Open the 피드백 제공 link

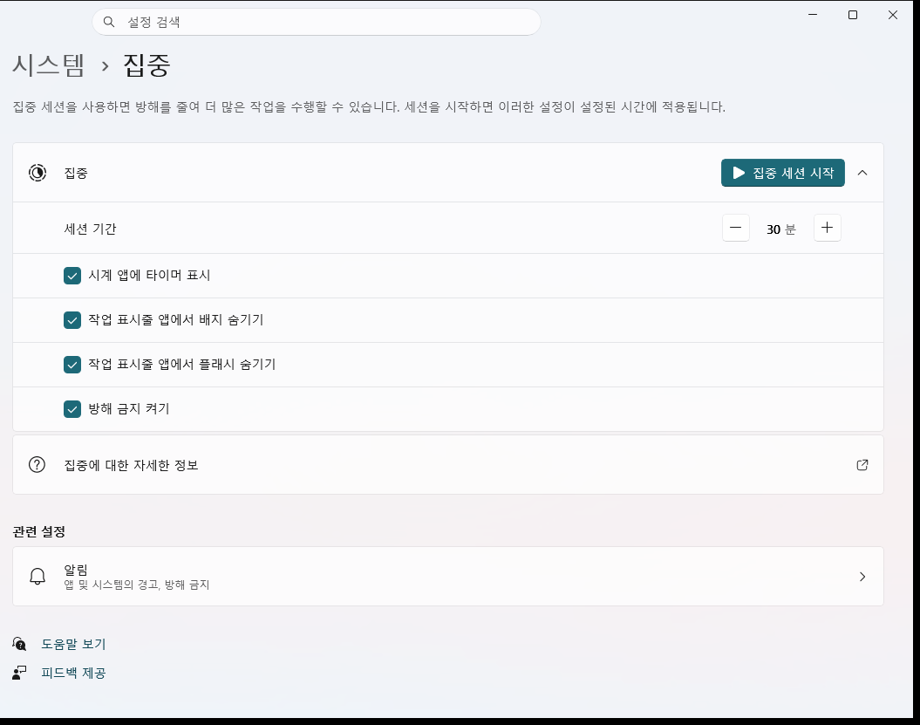[x=73, y=673]
